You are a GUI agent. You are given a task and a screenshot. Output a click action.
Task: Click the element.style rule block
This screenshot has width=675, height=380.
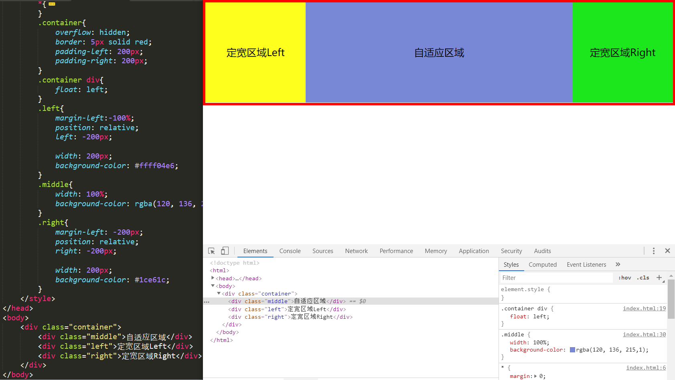pos(583,294)
